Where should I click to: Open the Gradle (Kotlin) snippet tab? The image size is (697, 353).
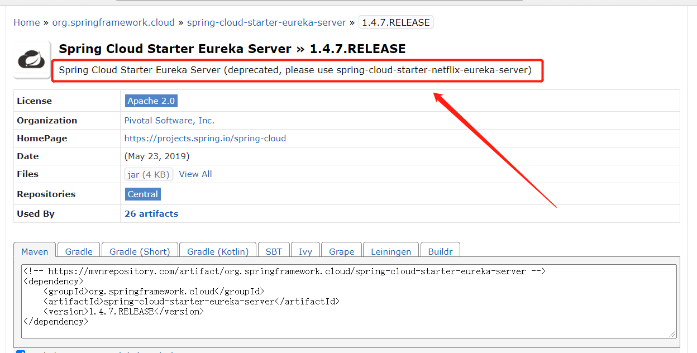click(218, 251)
